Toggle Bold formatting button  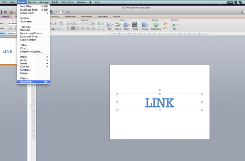(11, 28)
